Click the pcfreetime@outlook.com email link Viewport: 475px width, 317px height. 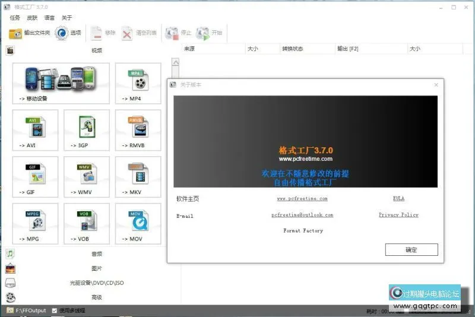coord(302,215)
